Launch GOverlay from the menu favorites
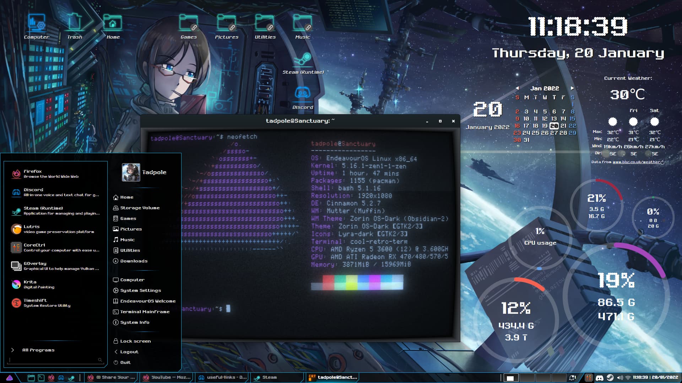This screenshot has width=682, height=383. point(56,266)
